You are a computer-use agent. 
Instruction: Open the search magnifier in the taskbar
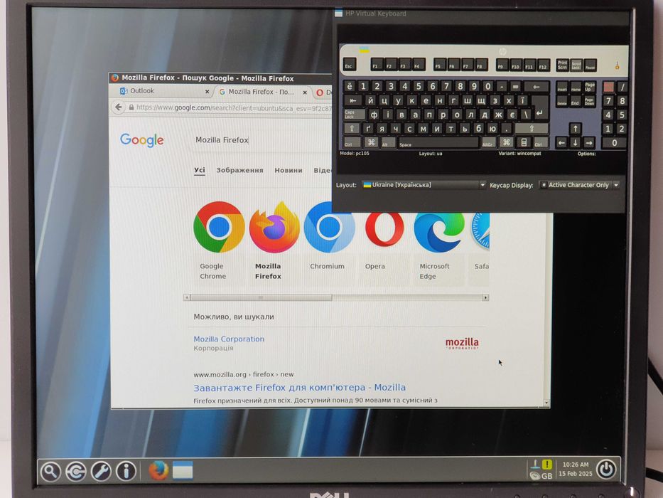coord(50,471)
